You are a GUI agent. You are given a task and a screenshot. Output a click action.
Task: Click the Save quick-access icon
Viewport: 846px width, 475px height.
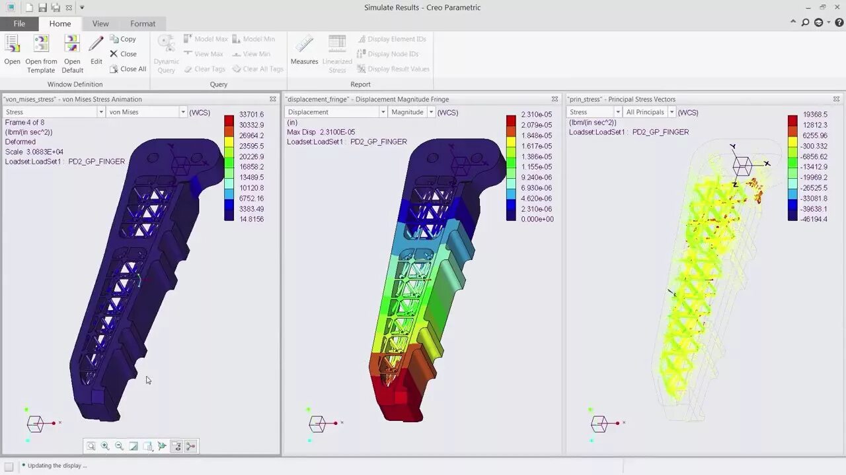(42, 7)
